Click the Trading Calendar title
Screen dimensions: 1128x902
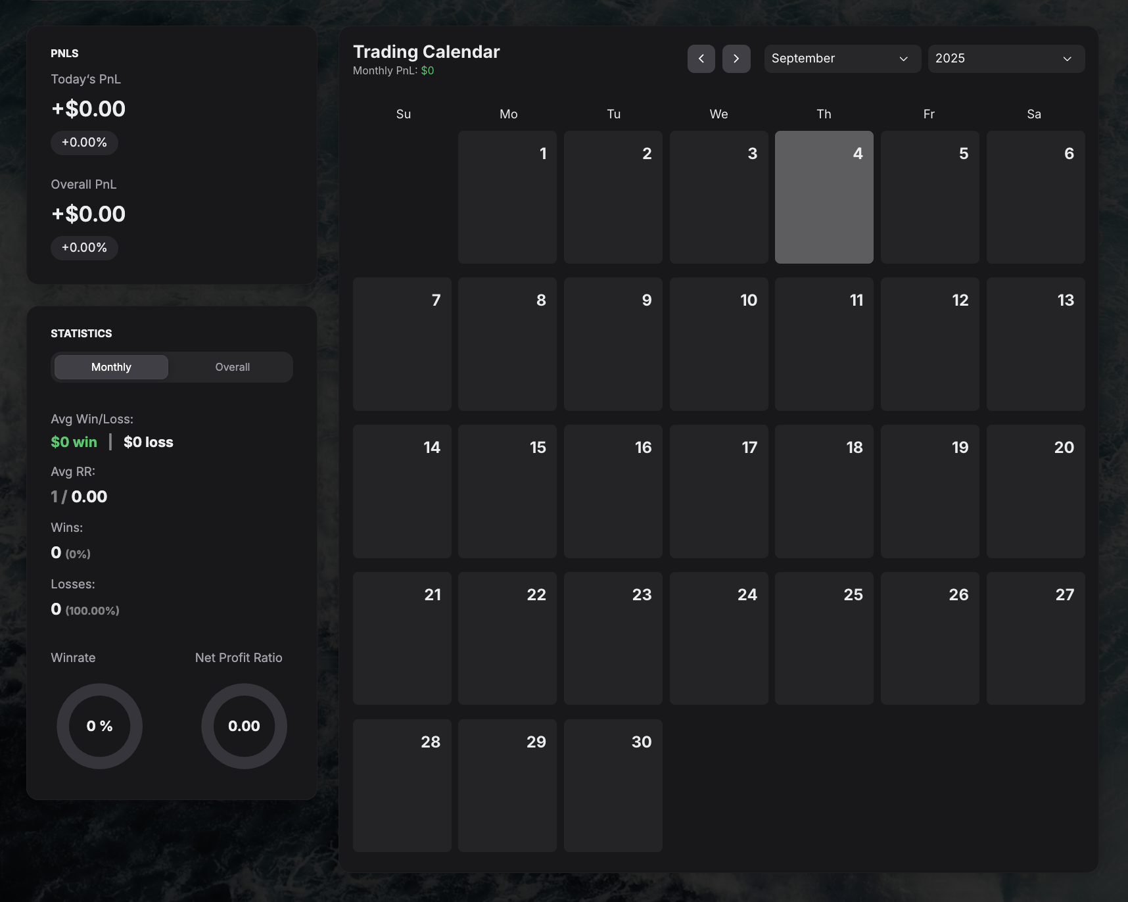click(x=426, y=52)
